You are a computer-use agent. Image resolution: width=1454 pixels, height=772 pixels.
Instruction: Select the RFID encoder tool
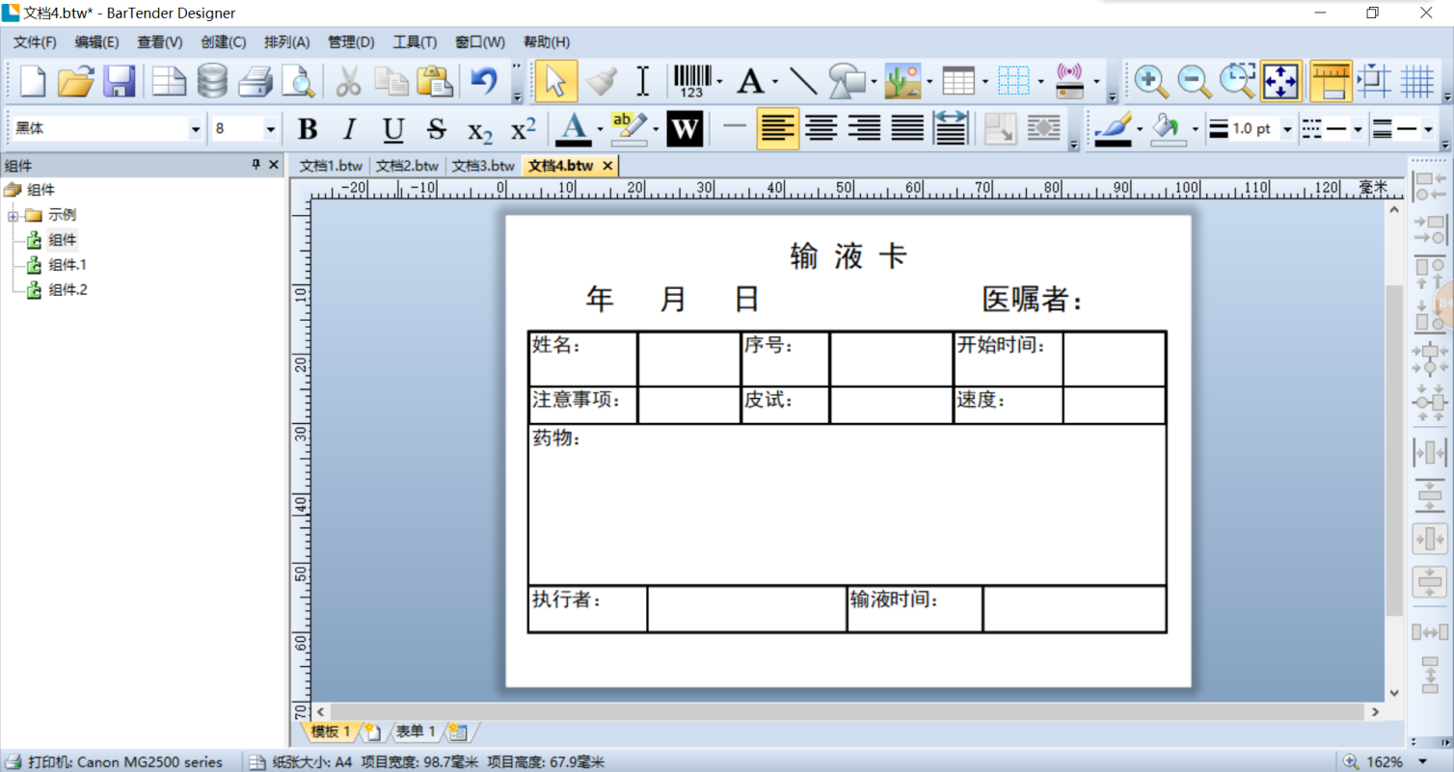tap(1070, 81)
